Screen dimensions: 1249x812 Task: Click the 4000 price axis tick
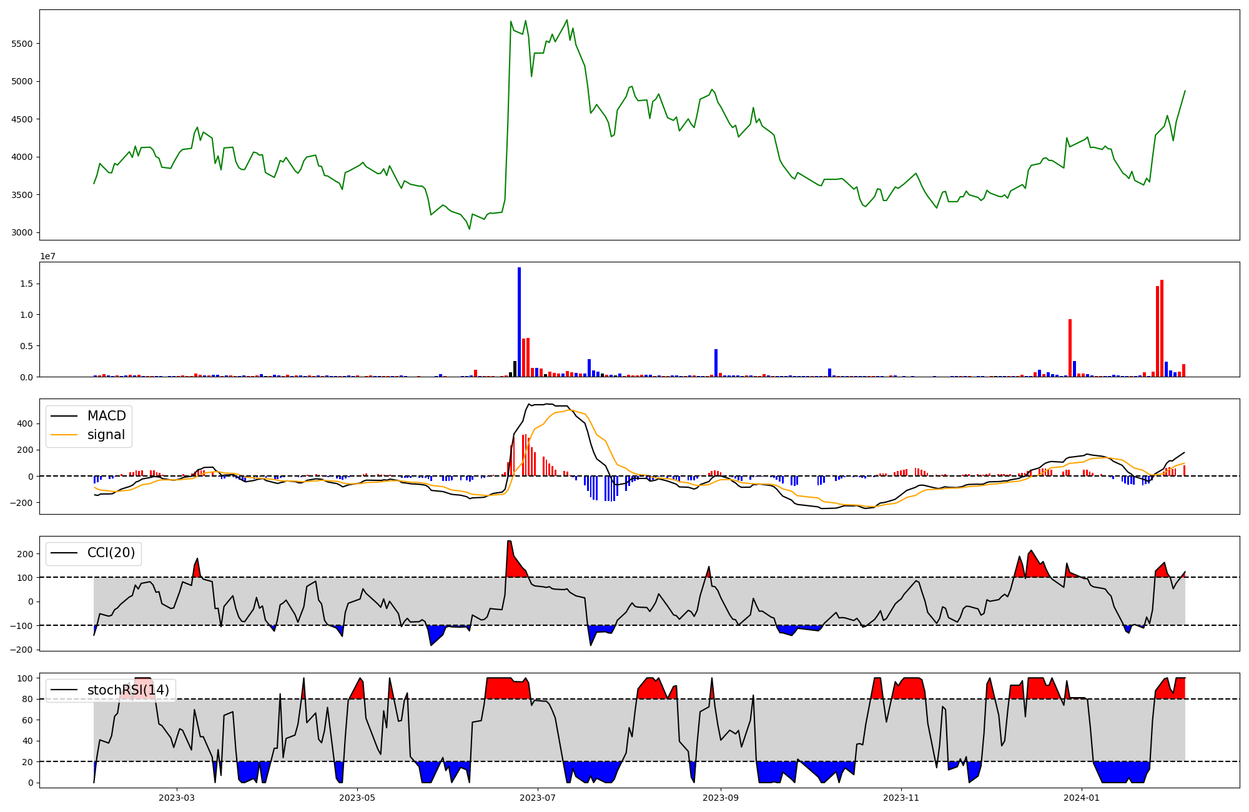[x=22, y=157]
